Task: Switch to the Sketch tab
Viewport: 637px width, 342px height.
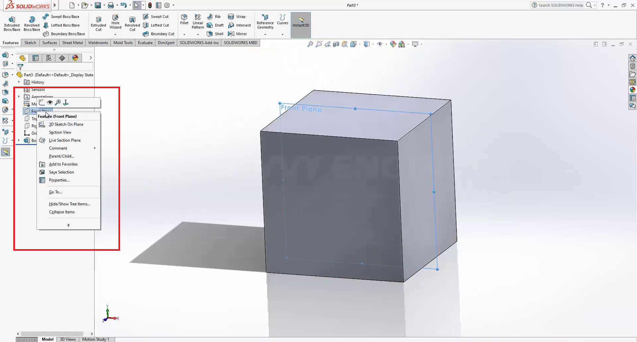Action: [x=30, y=43]
